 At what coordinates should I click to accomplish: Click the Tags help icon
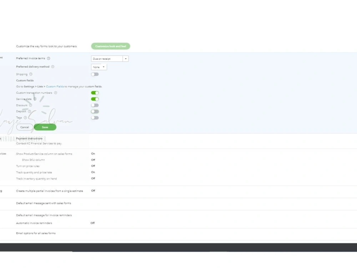click(25, 118)
